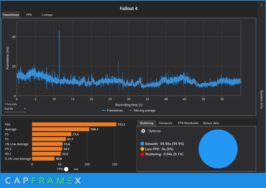
Task: Click the Frametimes legend line marker
Action: click(x=104, y=110)
